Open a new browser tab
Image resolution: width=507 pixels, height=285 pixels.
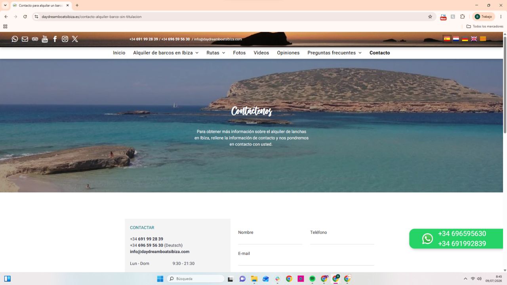(x=77, y=5)
